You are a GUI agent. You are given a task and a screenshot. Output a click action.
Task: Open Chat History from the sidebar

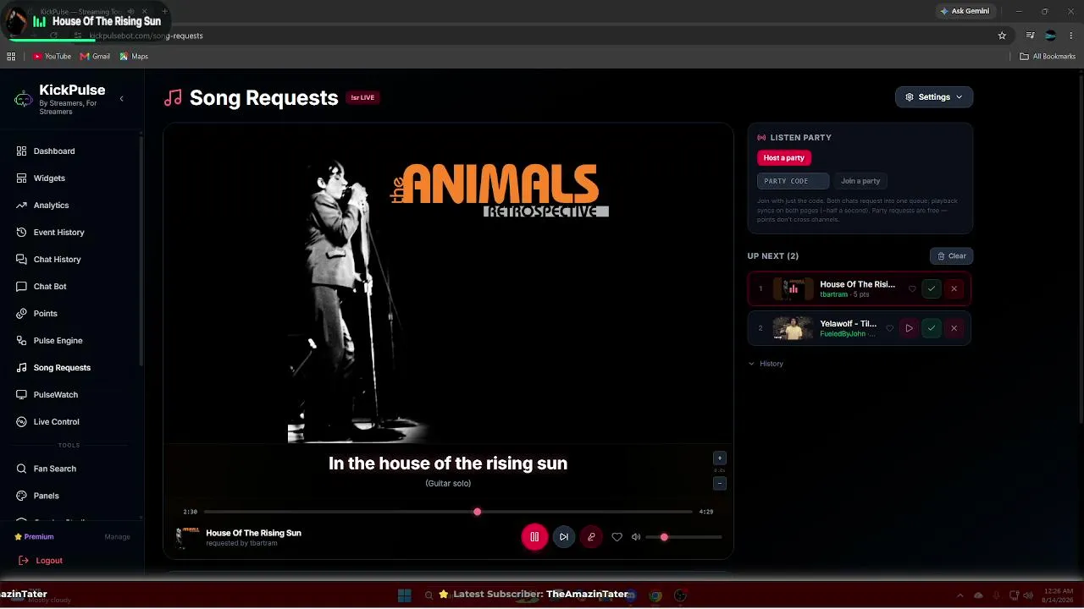tap(57, 260)
